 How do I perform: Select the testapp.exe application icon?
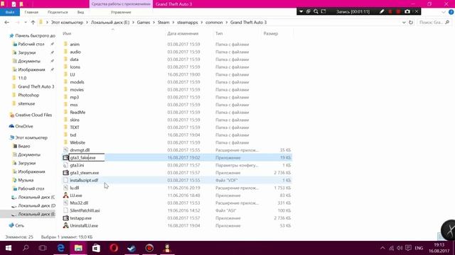65,218
